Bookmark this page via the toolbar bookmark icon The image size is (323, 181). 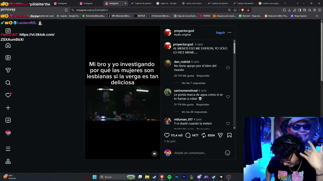pos(66,10)
